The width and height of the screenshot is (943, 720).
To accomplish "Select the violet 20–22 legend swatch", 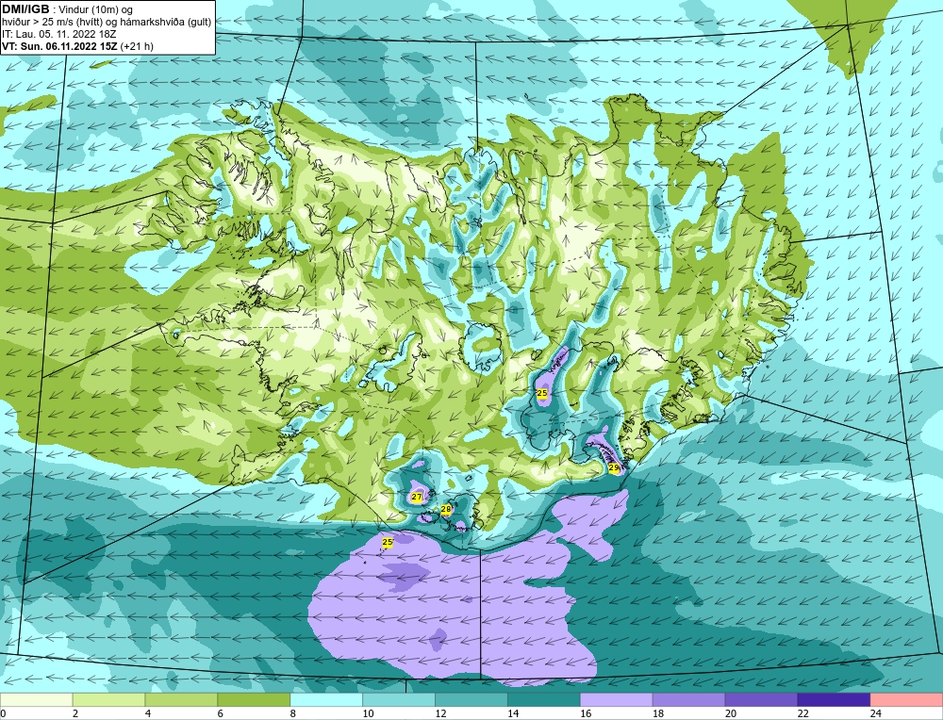I will coord(761,700).
